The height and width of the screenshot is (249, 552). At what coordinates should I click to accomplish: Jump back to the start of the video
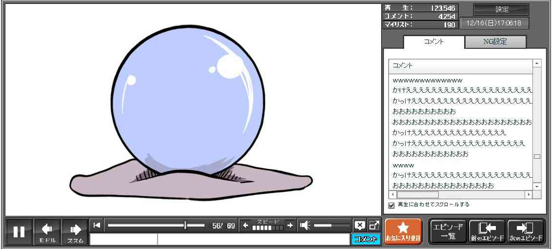pos(97,225)
